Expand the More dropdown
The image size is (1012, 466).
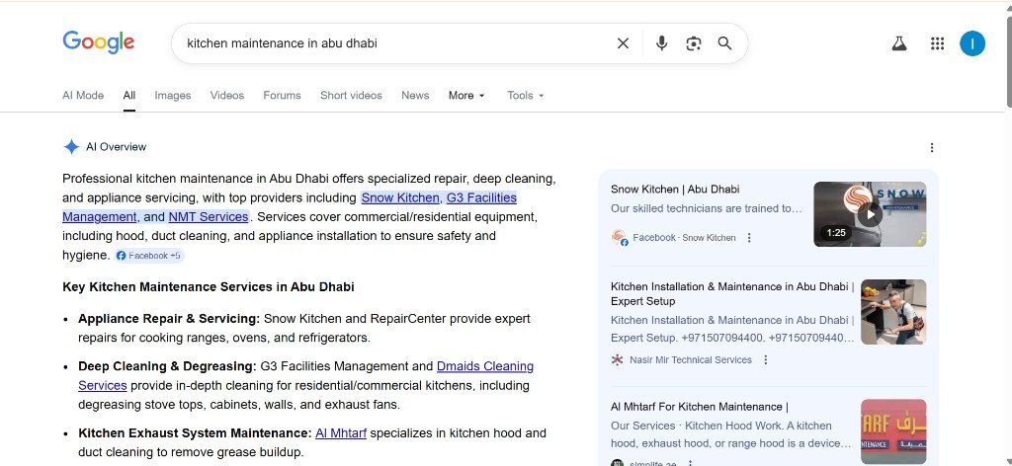pos(466,96)
